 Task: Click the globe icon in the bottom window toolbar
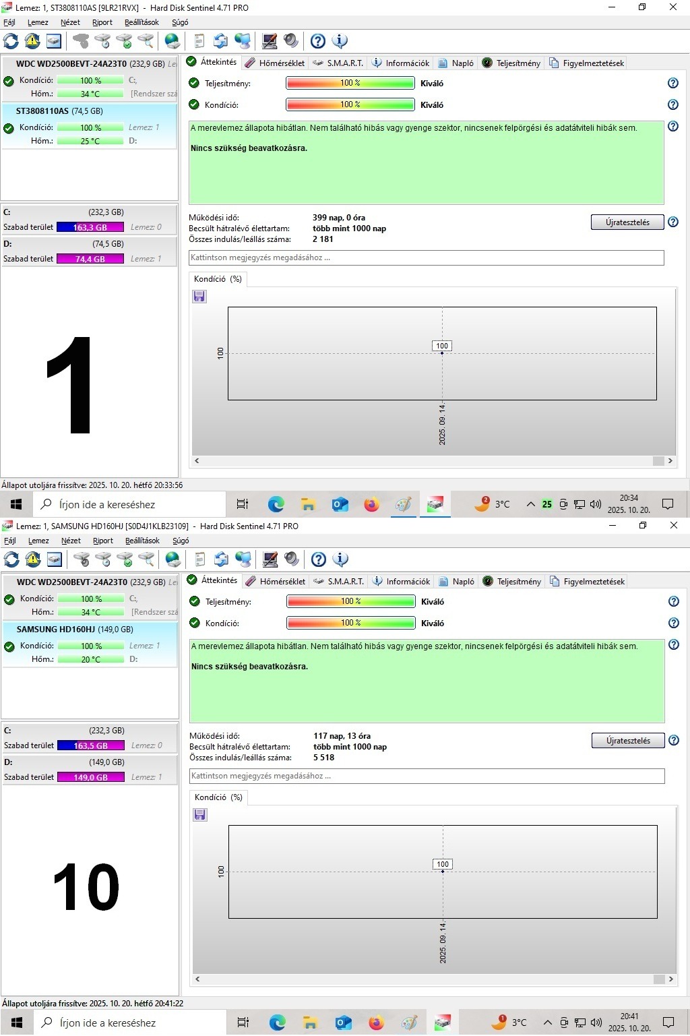pos(173,559)
